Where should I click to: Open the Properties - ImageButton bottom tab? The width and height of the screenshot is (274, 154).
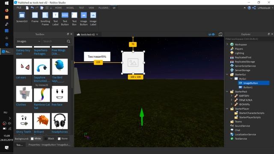tap(49, 145)
